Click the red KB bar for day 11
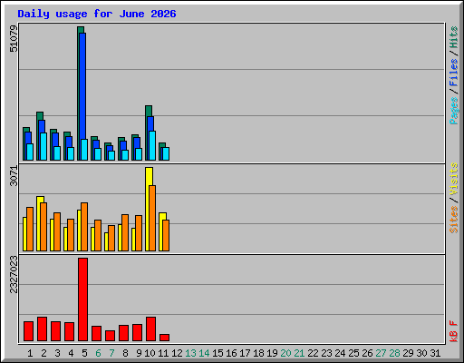 click(x=164, y=338)
